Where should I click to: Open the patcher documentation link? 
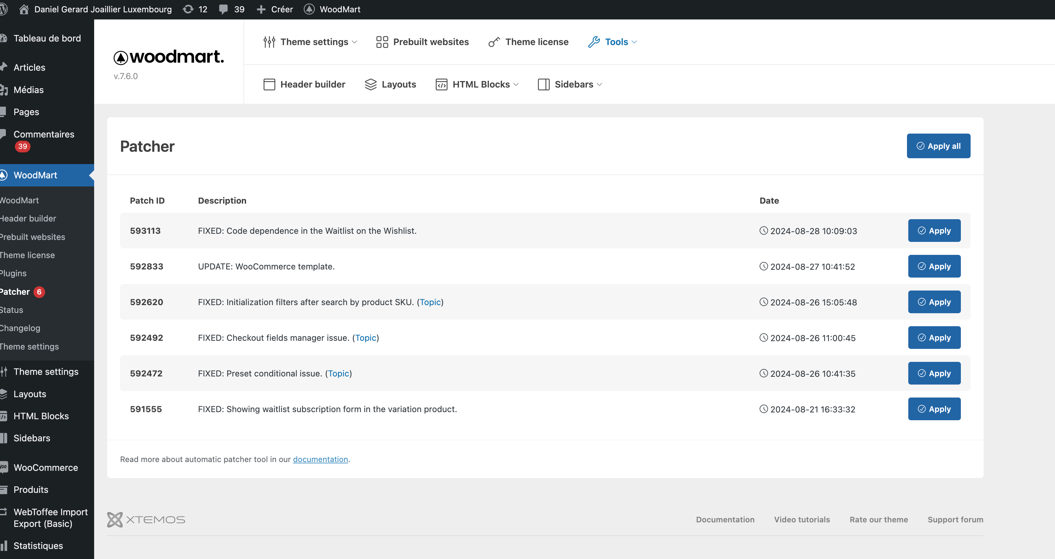pyautogui.click(x=320, y=459)
